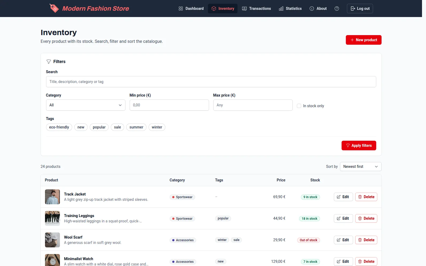Edit the Training Leggings product
Image resolution: width=426 pixels, height=266 pixels.
pos(343,218)
